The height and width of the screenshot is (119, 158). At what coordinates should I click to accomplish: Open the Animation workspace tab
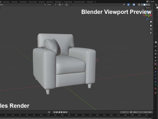point(50,2)
